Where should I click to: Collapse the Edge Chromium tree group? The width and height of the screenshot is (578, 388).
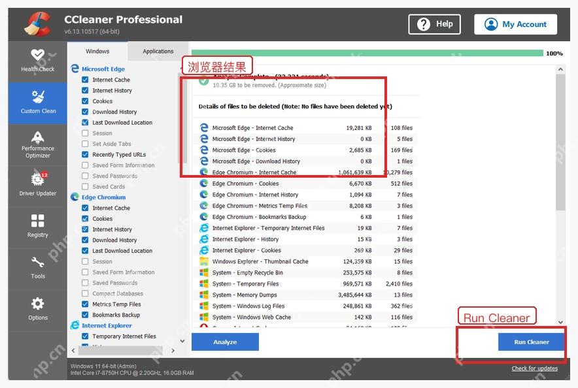(103, 197)
